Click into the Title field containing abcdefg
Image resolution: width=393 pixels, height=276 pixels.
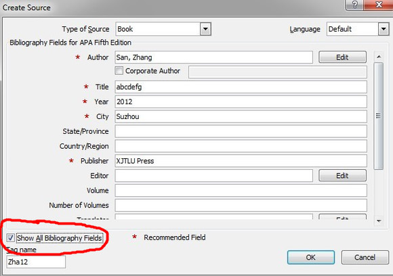(x=241, y=87)
